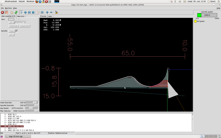Click the Zoom in plus icon
221x138 pixels.
47,12
